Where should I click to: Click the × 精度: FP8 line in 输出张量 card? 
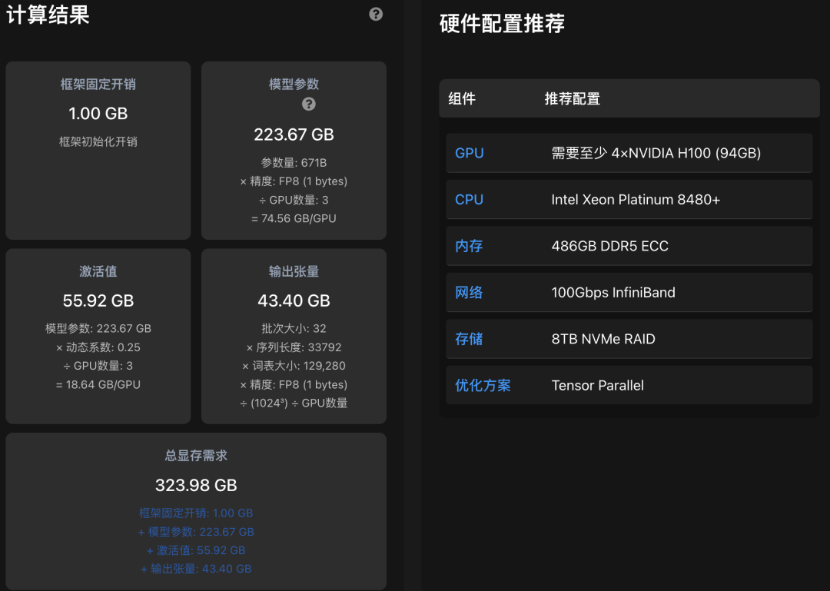[294, 384]
